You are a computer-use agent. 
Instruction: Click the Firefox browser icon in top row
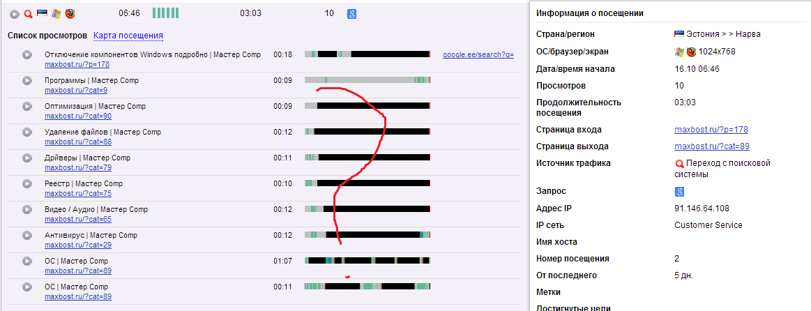point(70,13)
